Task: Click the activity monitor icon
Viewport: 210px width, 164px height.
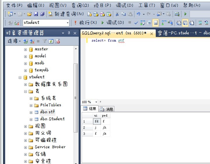Action: pos(177,14)
